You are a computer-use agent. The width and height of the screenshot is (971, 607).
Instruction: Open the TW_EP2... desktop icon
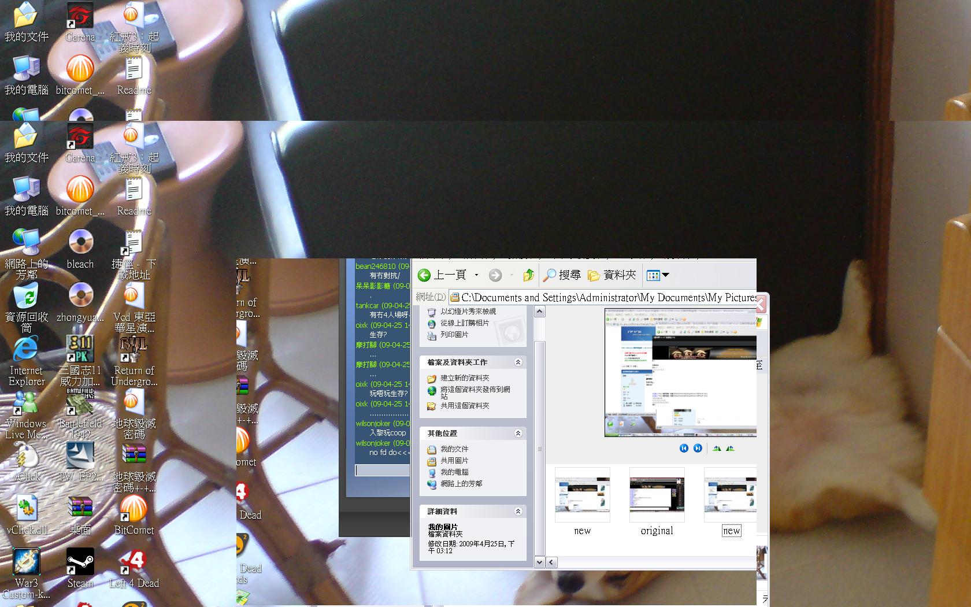[80, 462]
